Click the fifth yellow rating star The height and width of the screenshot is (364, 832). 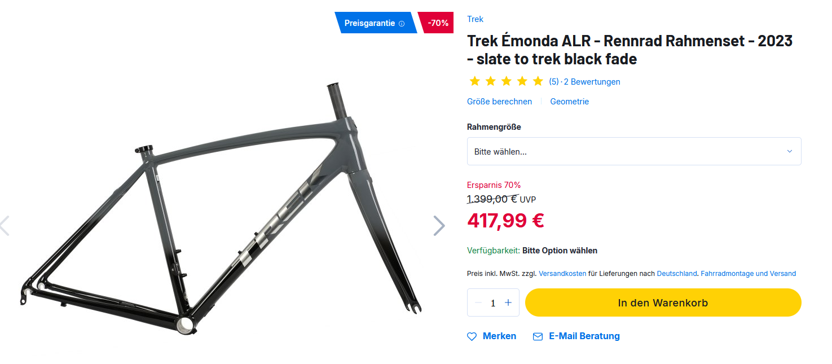[x=538, y=81]
